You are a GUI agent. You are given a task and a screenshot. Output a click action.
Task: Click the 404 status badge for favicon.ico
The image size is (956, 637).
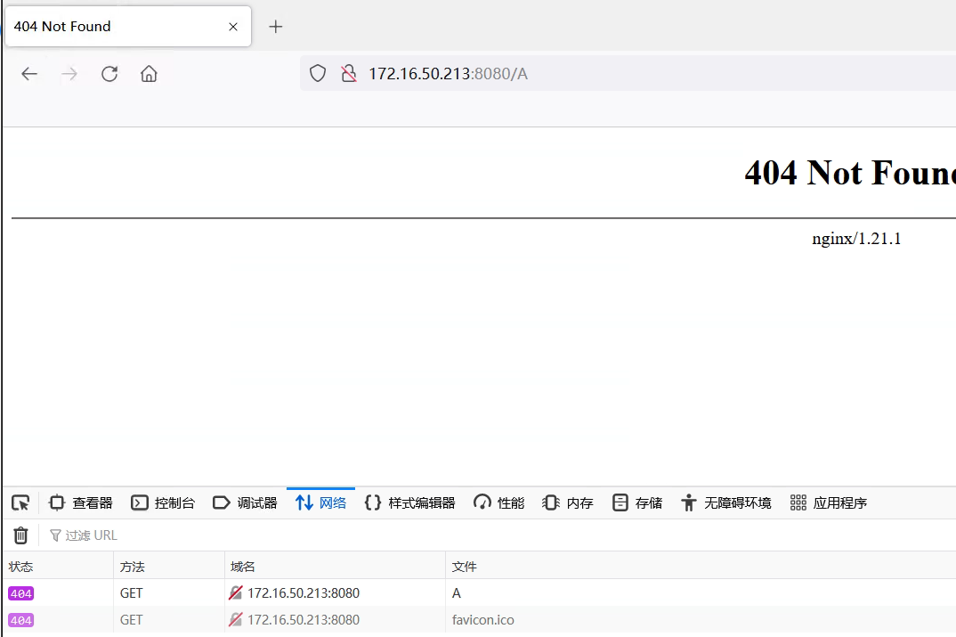point(21,620)
